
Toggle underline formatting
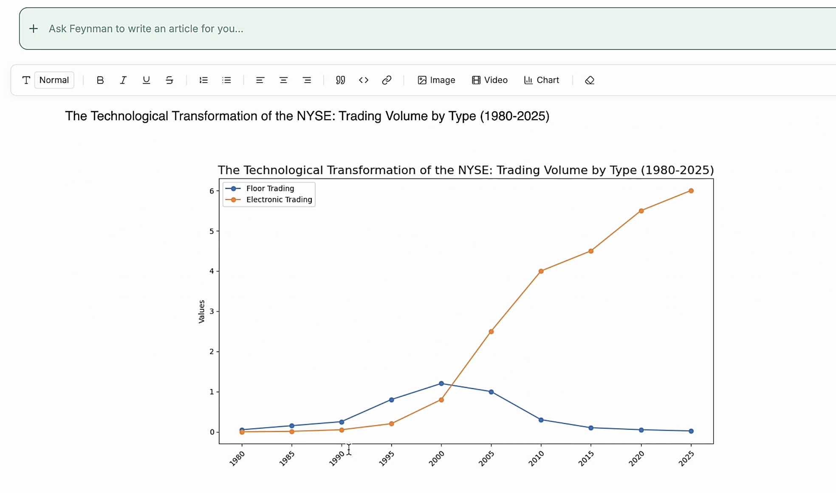tap(146, 80)
